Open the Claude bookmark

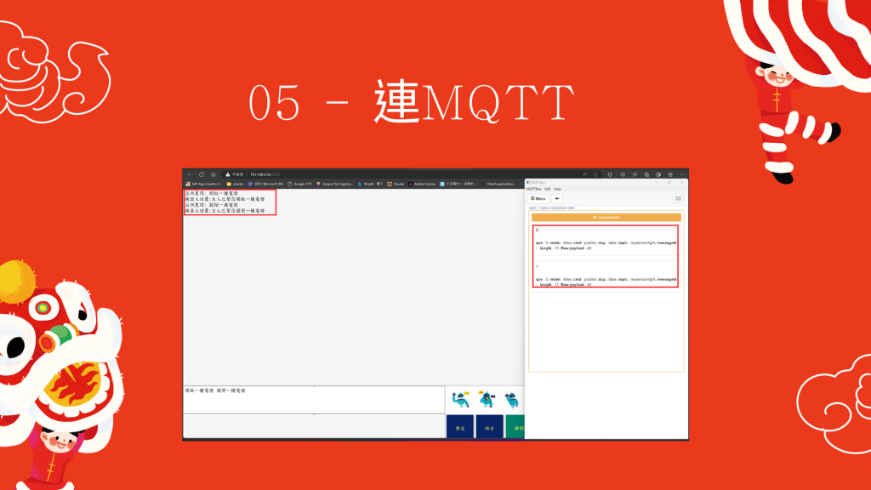click(396, 184)
